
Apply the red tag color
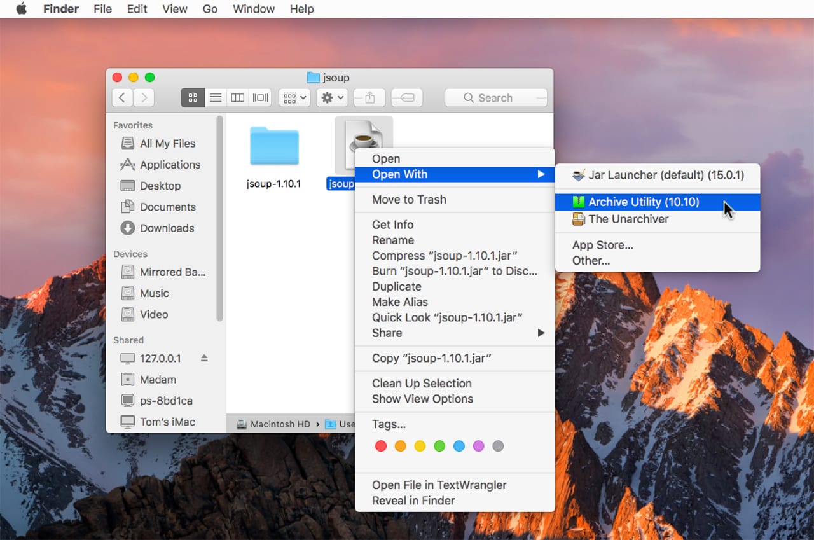point(381,446)
